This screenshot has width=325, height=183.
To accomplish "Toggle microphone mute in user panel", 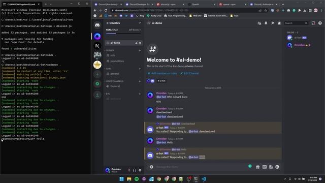I will [x=129, y=170].
